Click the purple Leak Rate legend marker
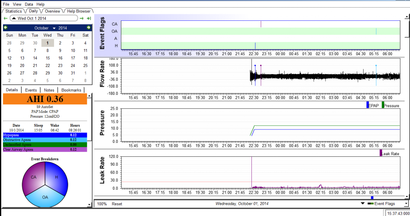Screen dimensions: 410x216 (381, 153)
